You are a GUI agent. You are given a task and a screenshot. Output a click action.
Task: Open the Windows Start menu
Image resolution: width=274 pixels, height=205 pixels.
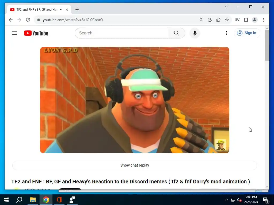pyautogui.click(x=6, y=200)
